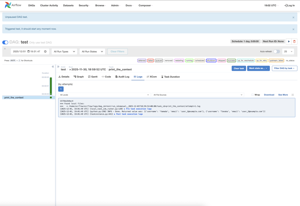Open the Filter DAG by task dropdown
This screenshot has height=206, width=300.
(284, 68)
